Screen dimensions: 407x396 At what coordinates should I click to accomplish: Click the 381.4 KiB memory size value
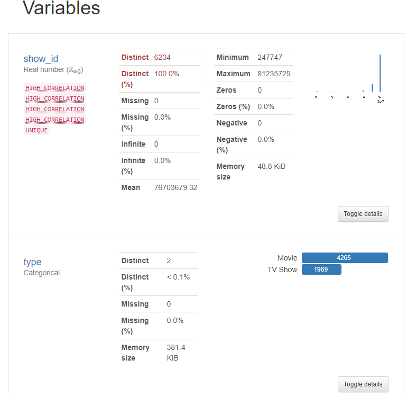click(x=176, y=353)
